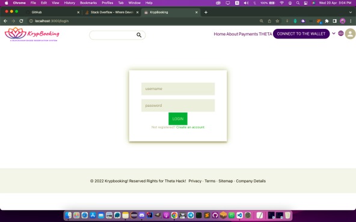Open the Chrome application menu
Image resolution: width=356 pixels, height=222 pixels.
[19, 3]
